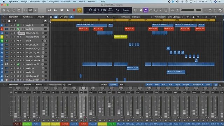
Task: Open Verschieben Keine Überlapp. dropdown
Action: click(x=175, y=17)
